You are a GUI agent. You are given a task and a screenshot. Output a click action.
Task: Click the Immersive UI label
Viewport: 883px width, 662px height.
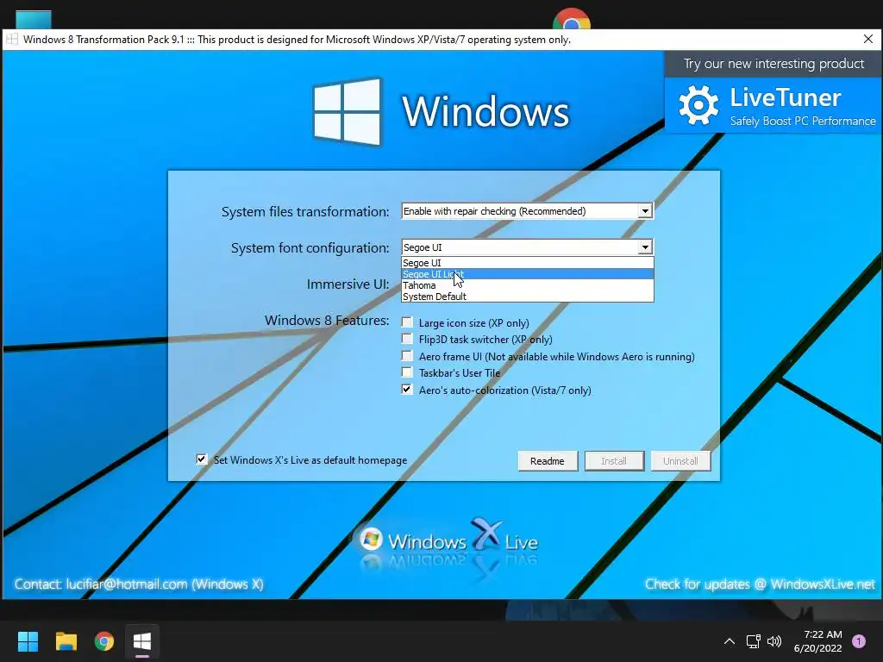pyautogui.click(x=348, y=284)
